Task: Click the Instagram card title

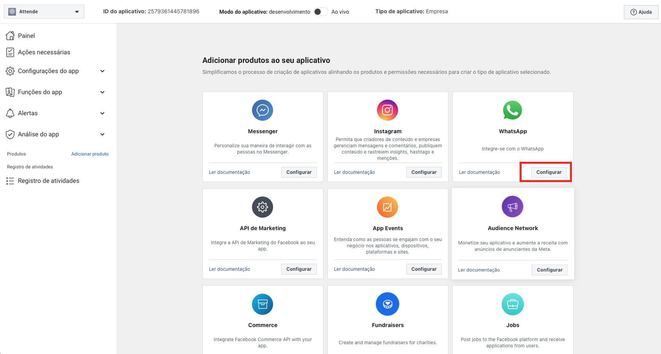Action: click(388, 131)
